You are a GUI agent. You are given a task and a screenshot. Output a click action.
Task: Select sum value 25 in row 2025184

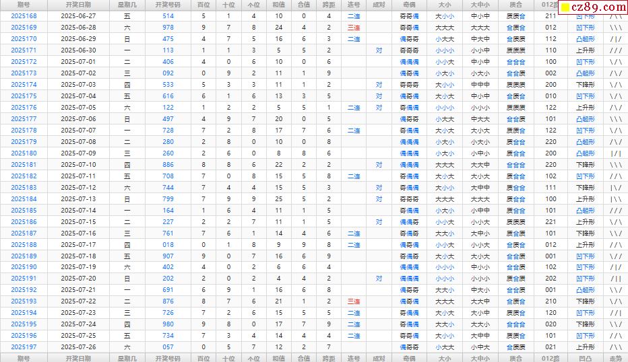pos(279,198)
